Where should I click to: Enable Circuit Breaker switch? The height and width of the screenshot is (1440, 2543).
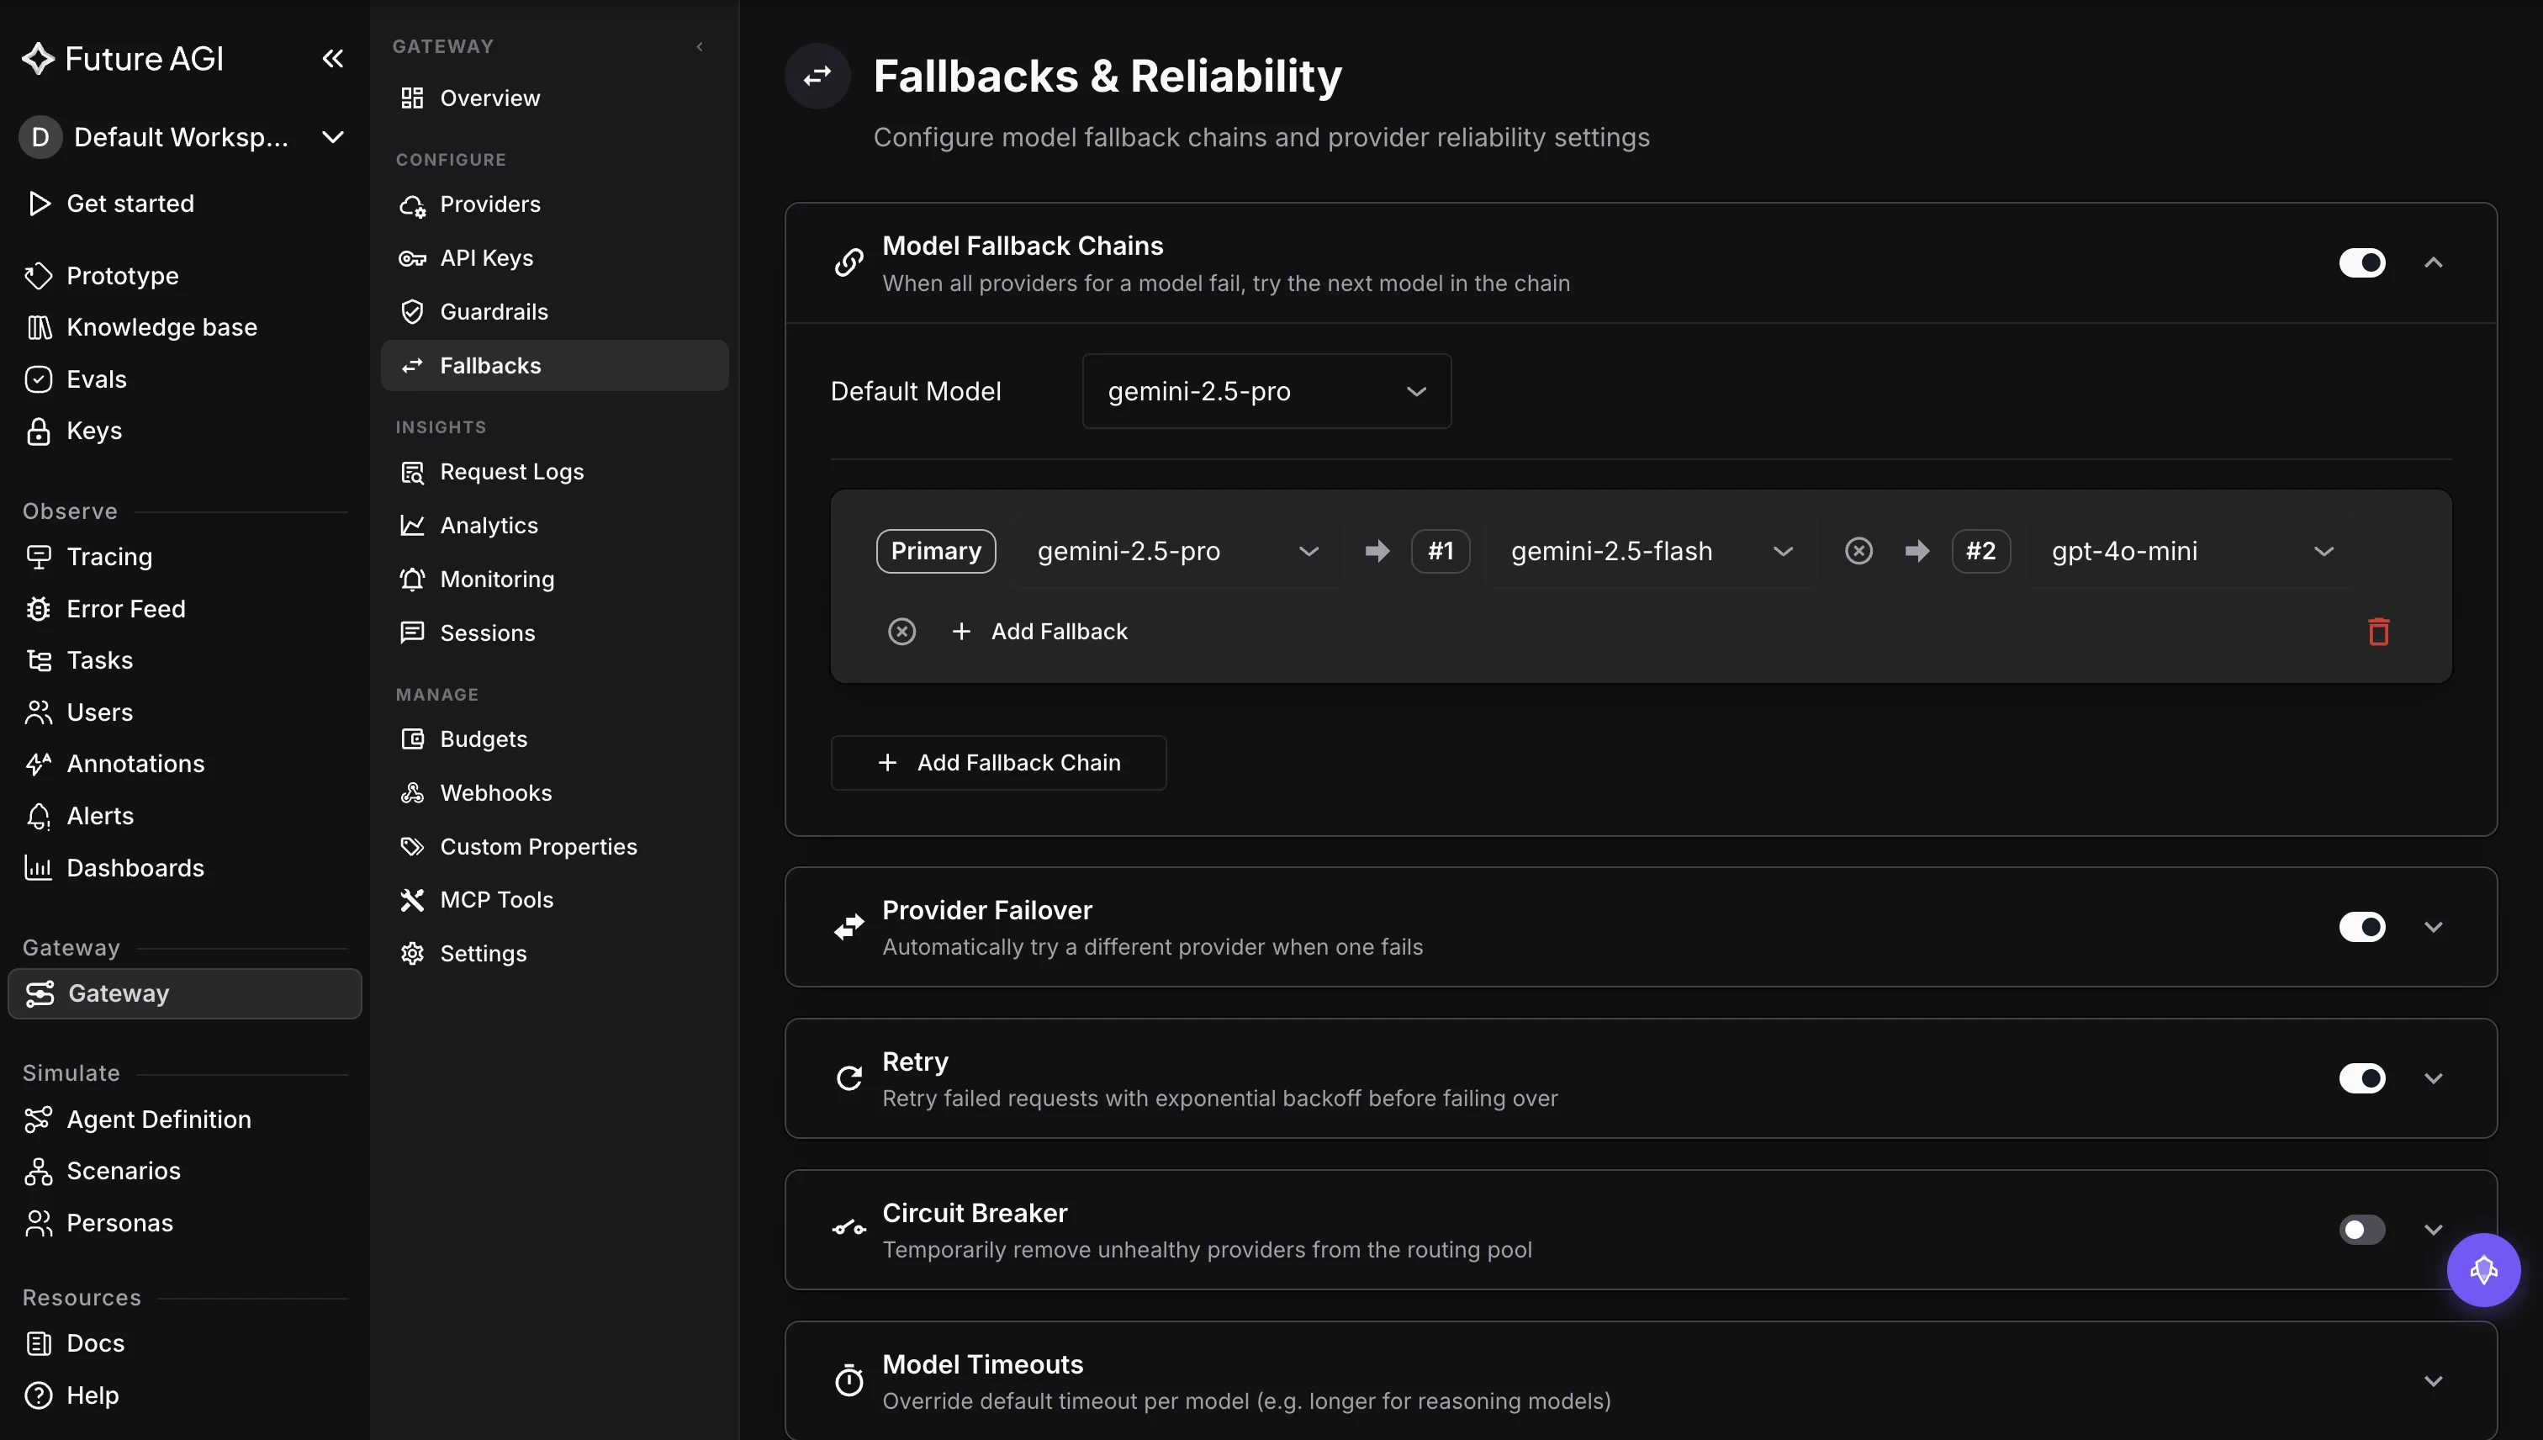coord(2362,1230)
